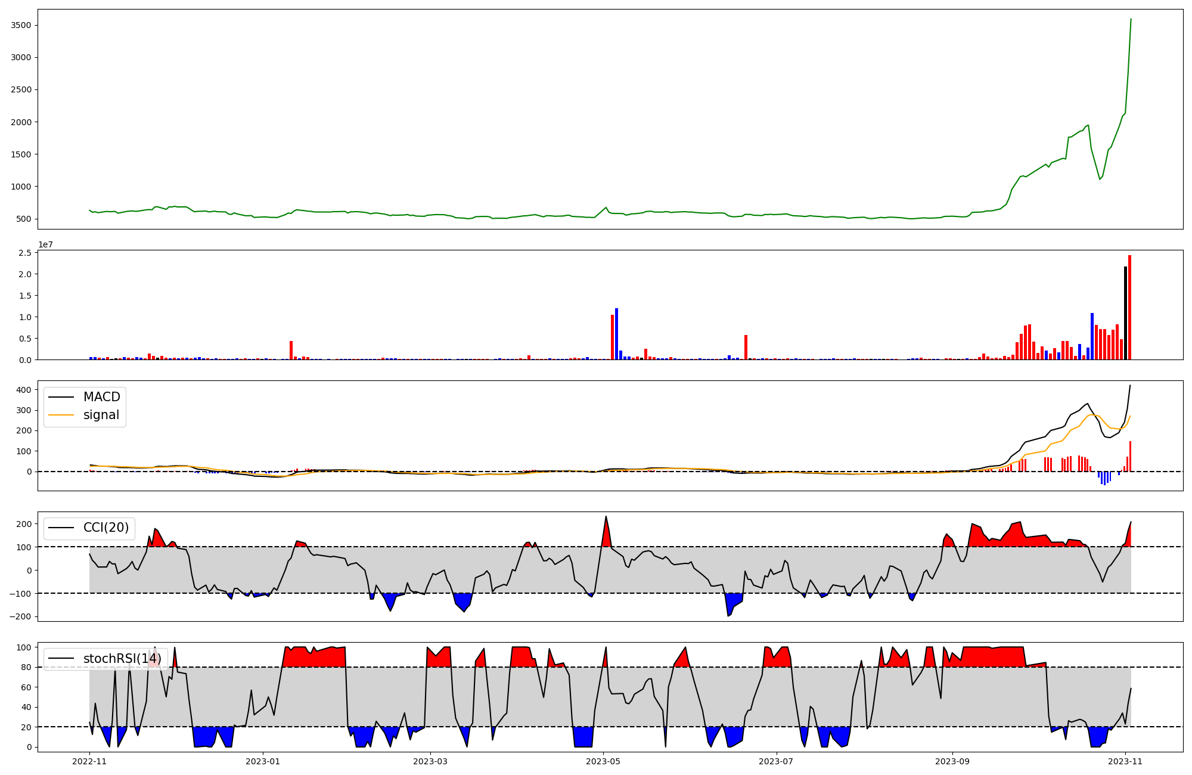The height and width of the screenshot is (775, 1192).
Task: Click the black volume bar near the end
Action: [x=1125, y=313]
